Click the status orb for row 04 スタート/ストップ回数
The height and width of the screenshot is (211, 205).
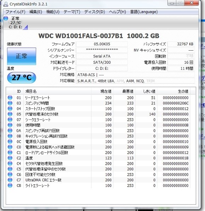coord(10,109)
